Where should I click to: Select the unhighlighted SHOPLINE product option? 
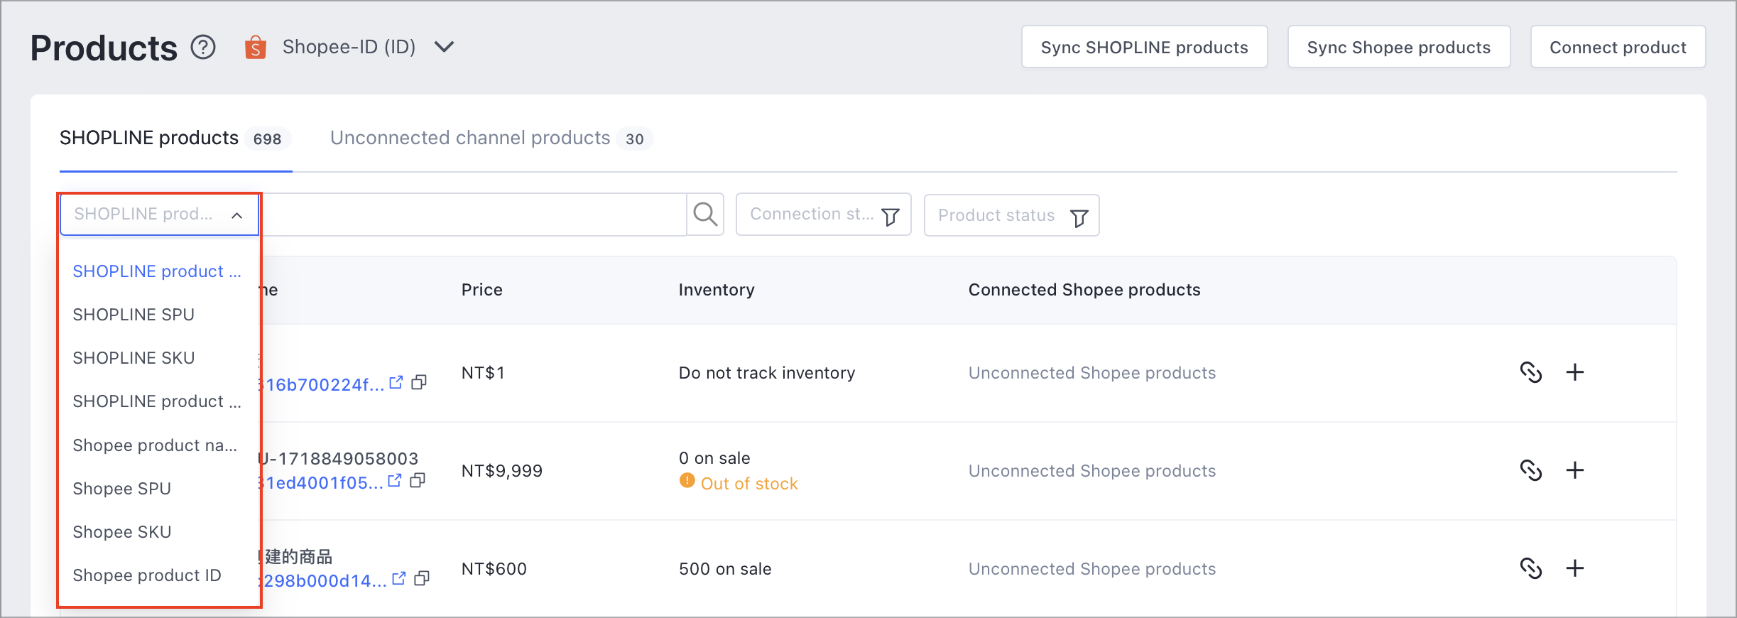tap(158, 401)
